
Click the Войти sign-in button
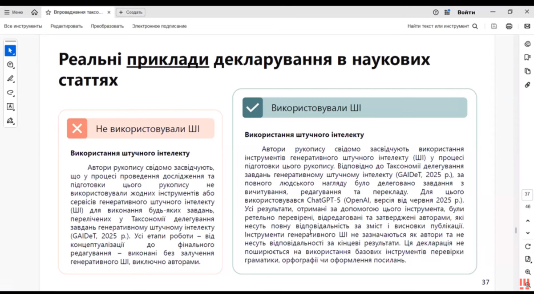pos(466,12)
